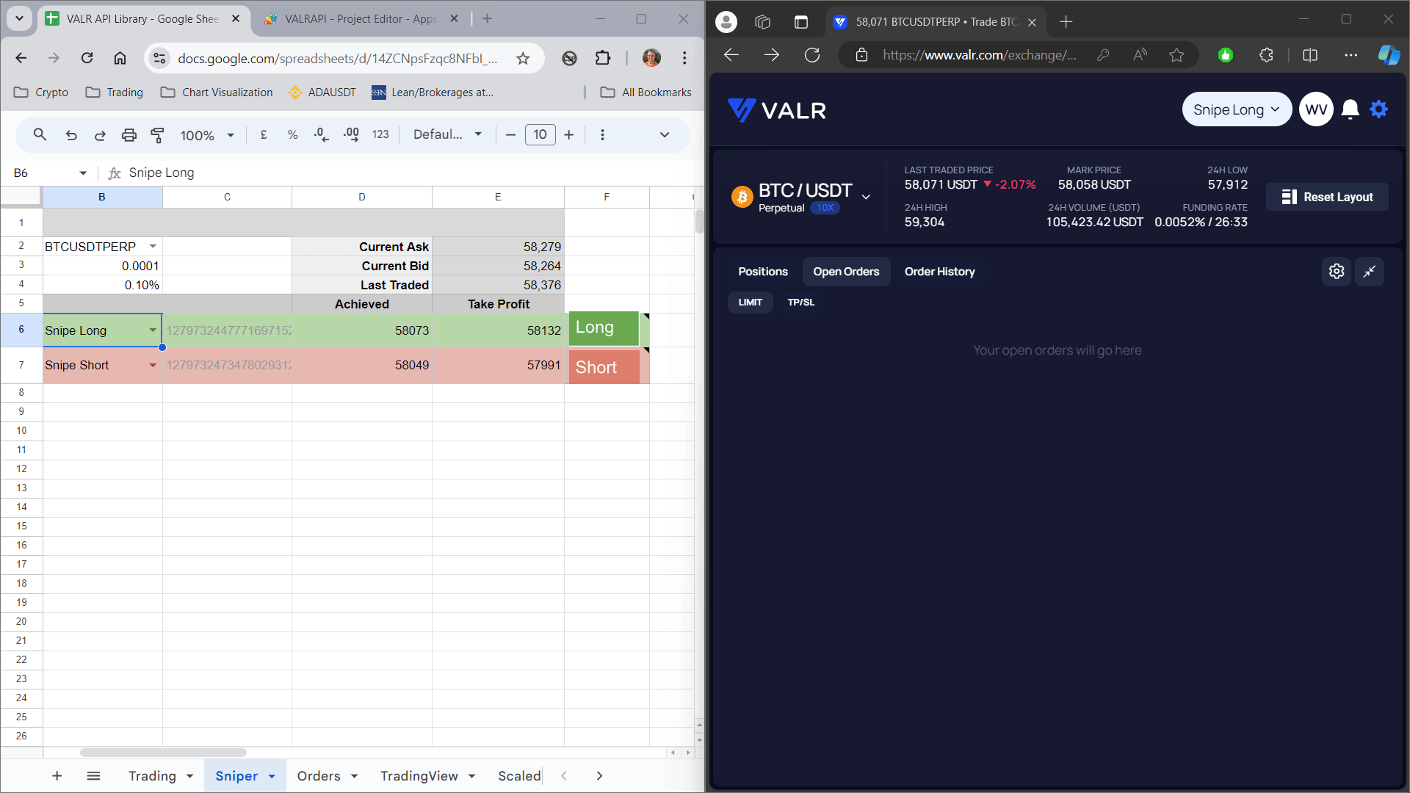The height and width of the screenshot is (793, 1410).
Task: Favorite the VALR page with Edge star
Action: point(1176,55)
